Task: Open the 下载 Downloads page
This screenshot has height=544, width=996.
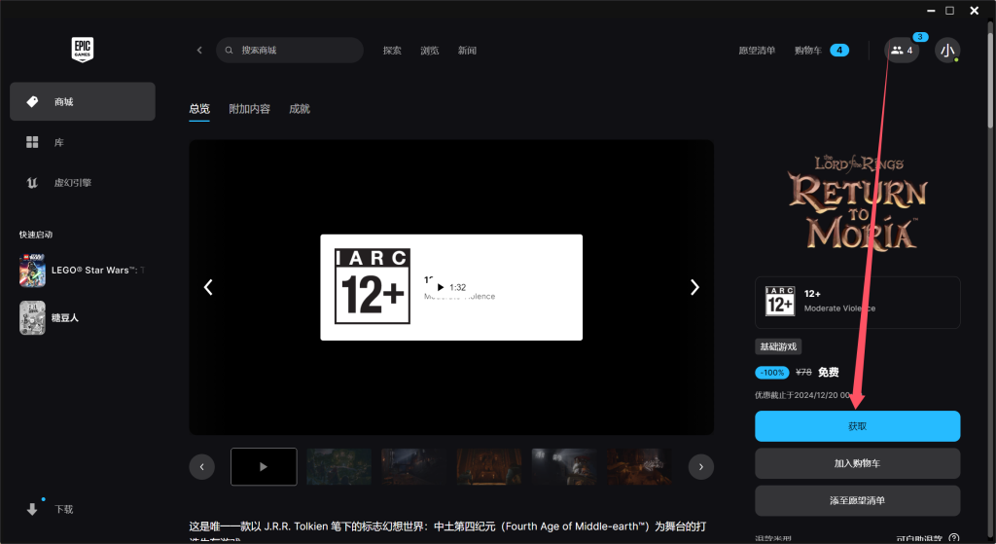Action: click(x=51, y=509)
